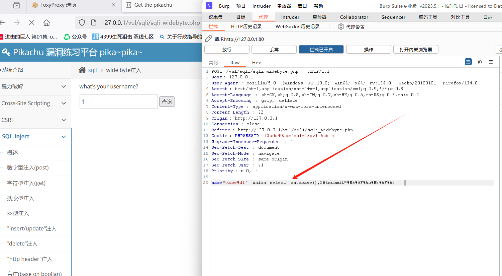Screen dimensions: 502x276
Task: Switch request view to Hex tab
Action: pyautogui.click(x=257, y=63)
